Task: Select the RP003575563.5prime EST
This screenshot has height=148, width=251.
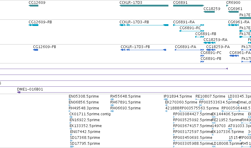Action: pyautogui.click(x=199, y=108)
